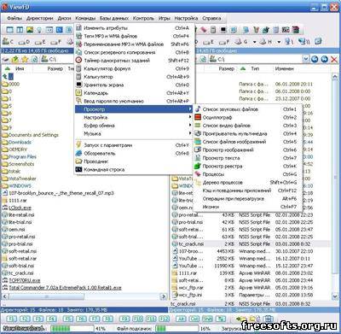Select the tc_crack.nsi row in right panel

click(x=250, y=244)
